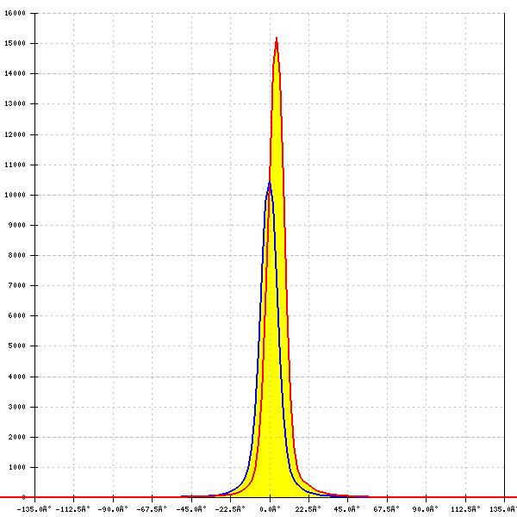Click the 8000 y-axis label
The height and width of the screenshot is (517, 517).
pyautogui.click(x=17, y=255)
